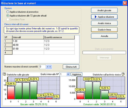
Task: Open help icon beside Statistiche sulle giocate
Action: 4,74
